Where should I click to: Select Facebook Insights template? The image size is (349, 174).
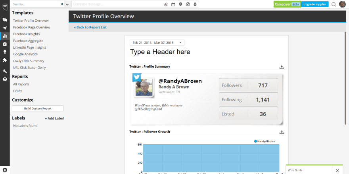click(27, 34)
